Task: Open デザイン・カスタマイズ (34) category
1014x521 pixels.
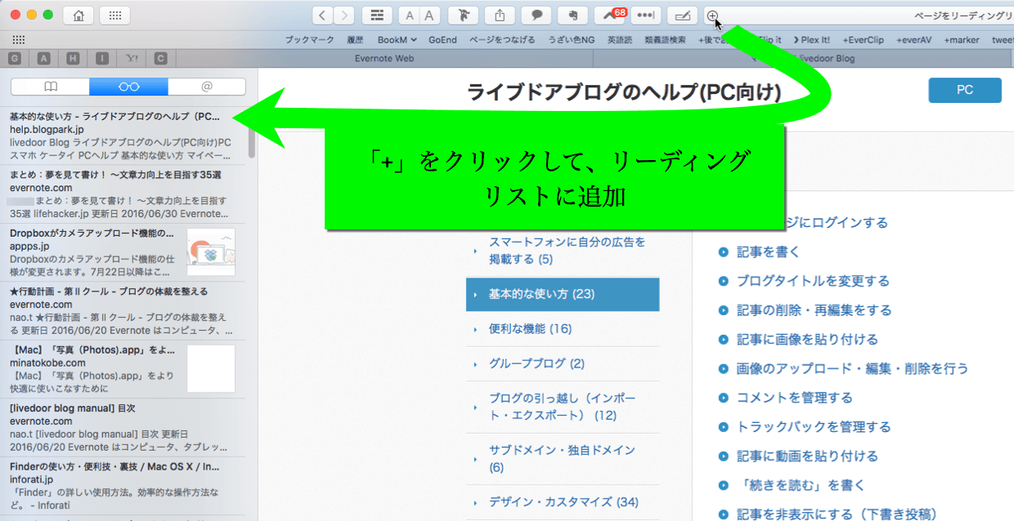Action: point(563,501)
